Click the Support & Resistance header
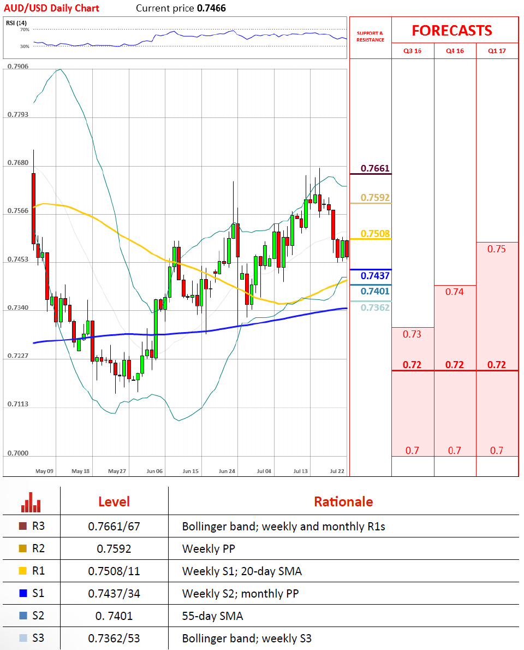 tap(370, 37)
